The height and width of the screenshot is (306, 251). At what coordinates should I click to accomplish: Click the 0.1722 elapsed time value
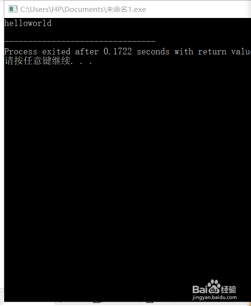[118, 52]
